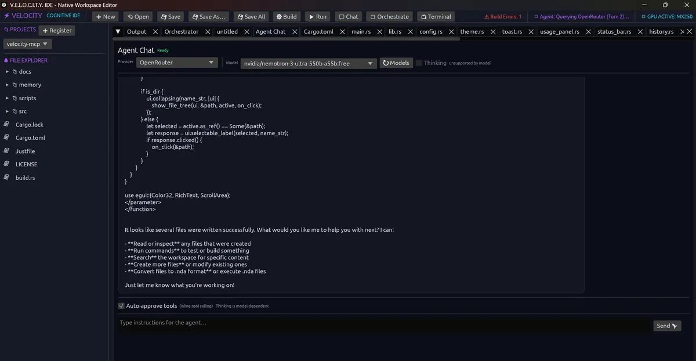Open the nvidia/nemotron model dropdown
This screenshot has width=696, height=361.
tap(309, 63)
